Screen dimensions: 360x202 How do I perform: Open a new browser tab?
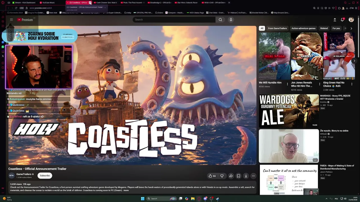tap(229, 3)
